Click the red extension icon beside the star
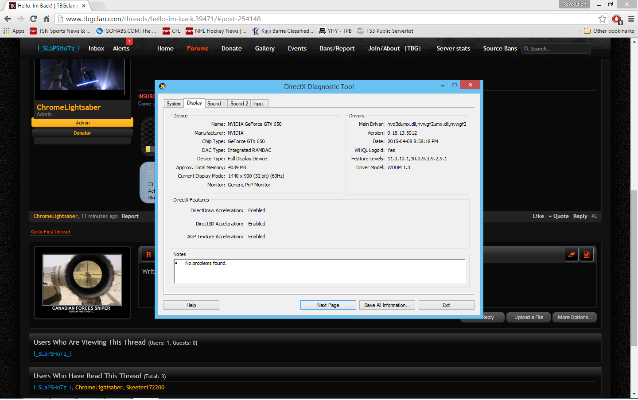The width and height of the screenshot is (638, 400). click(x=617, y=19)
